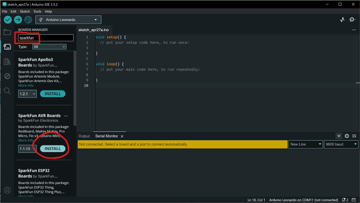Select the Serial Monitor tab
Screen dimensions: 360x203
107,136
